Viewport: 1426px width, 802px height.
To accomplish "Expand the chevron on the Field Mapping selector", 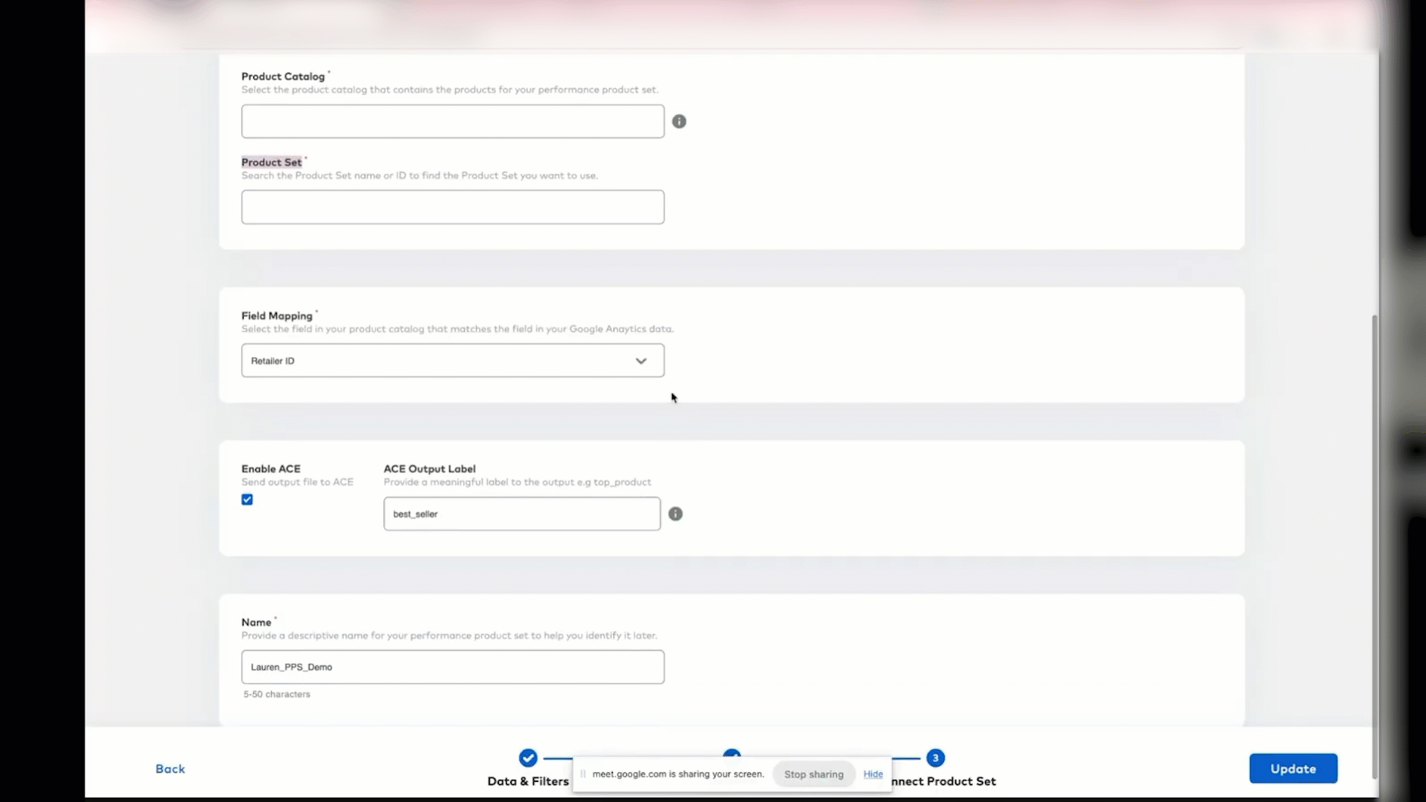I will [641, 361].
